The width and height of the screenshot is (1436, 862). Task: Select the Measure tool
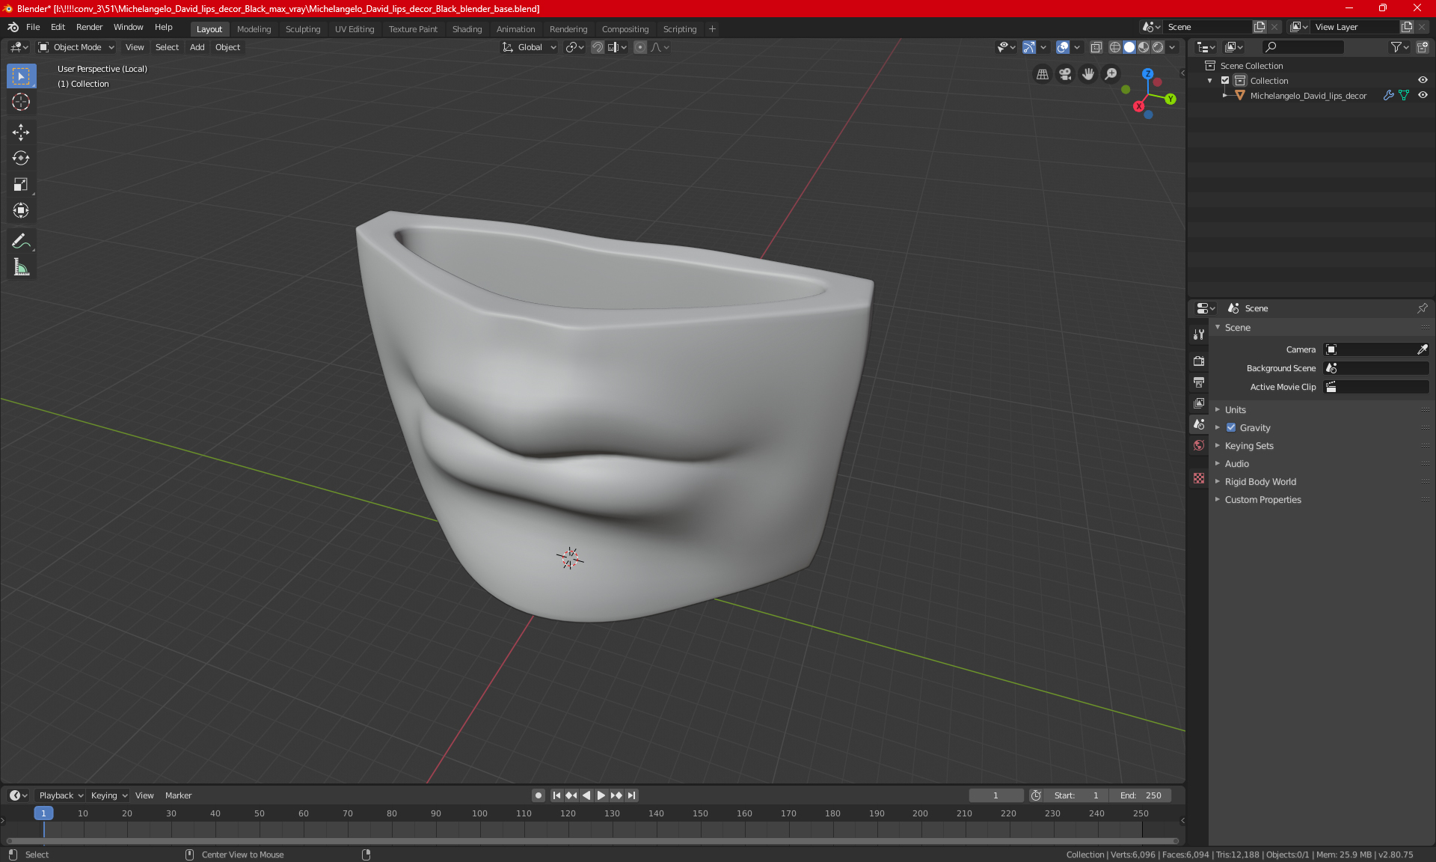coord(21,267)
